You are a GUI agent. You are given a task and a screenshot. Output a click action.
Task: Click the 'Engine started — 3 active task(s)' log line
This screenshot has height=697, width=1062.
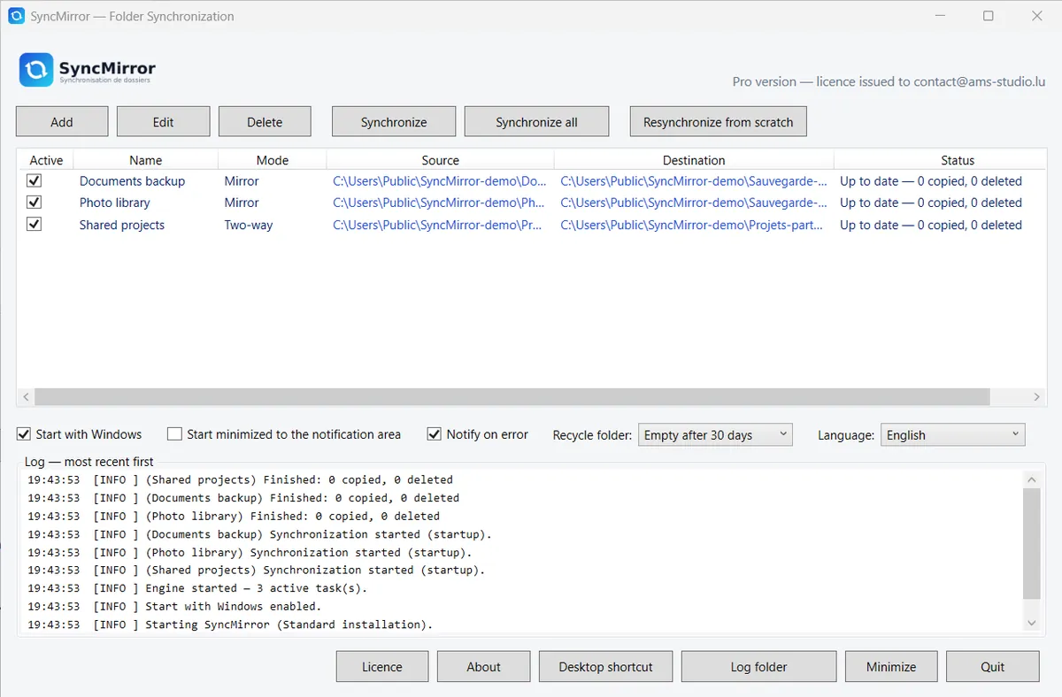click(197, 588)
